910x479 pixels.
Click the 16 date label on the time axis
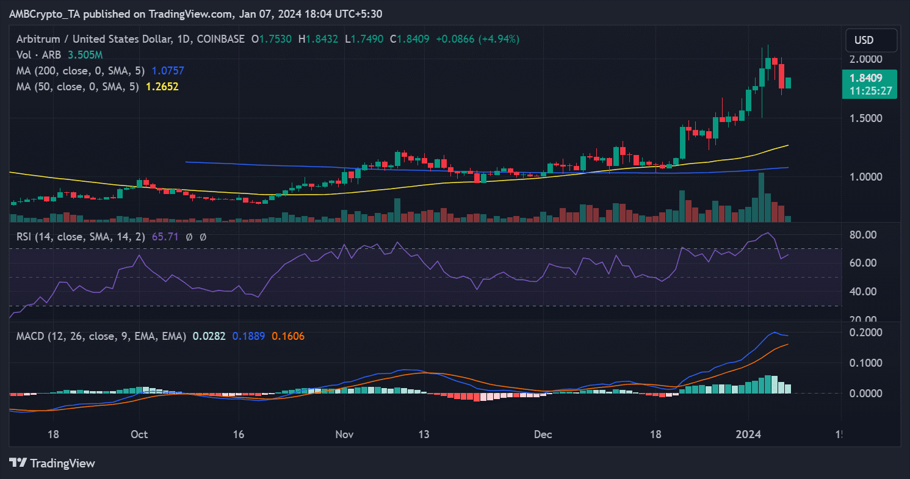(239, 434)
